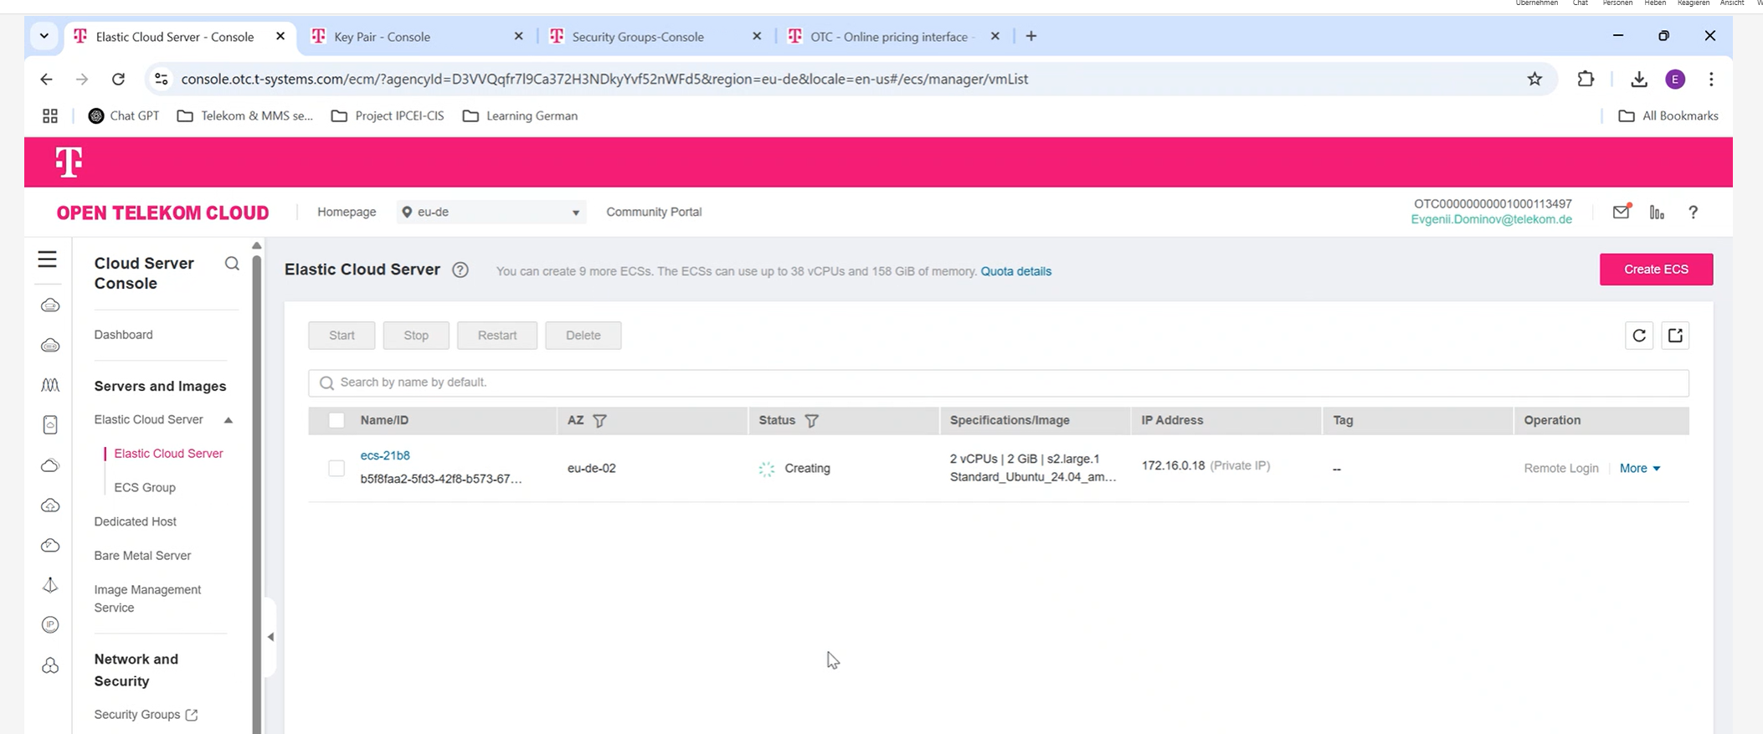Collapse the sidebar with the left arrow handle
This screenshot has height=734, width=1763.
(270, 637)
